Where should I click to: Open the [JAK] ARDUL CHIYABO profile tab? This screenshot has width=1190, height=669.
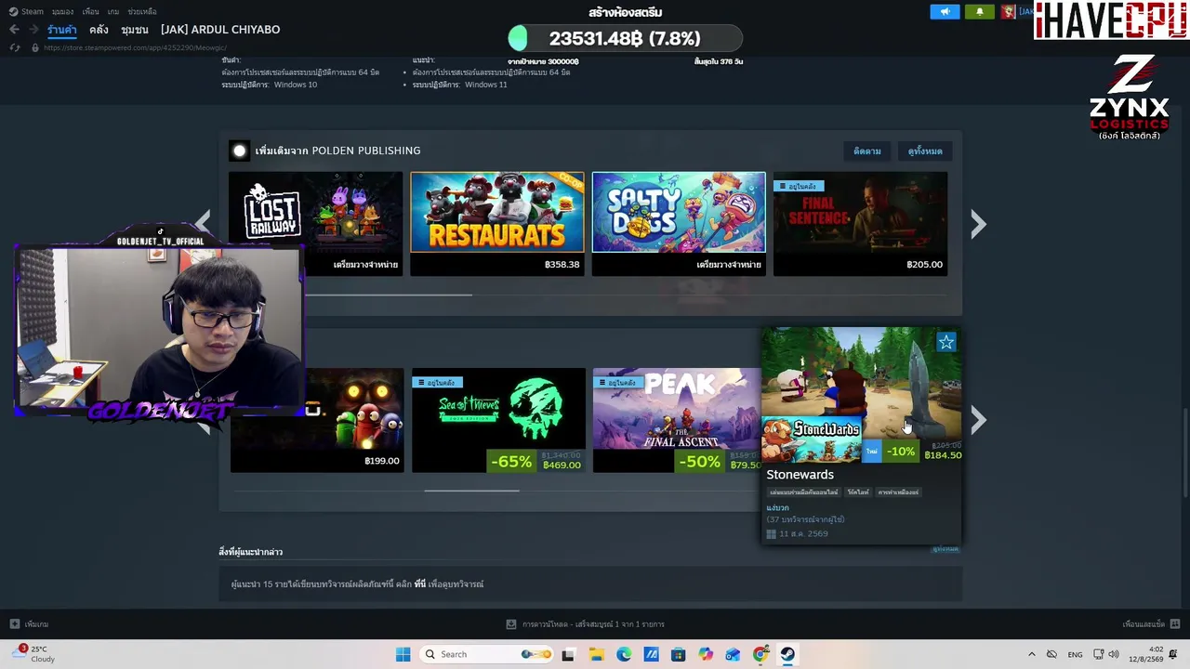pyautogui.click(x=220, y=30)
